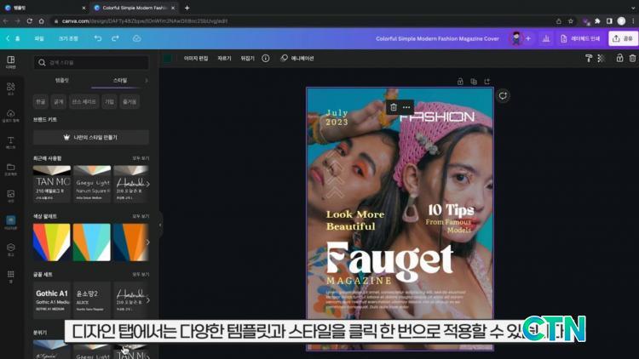Open the Elements panel in sidebar

(10, 86)
